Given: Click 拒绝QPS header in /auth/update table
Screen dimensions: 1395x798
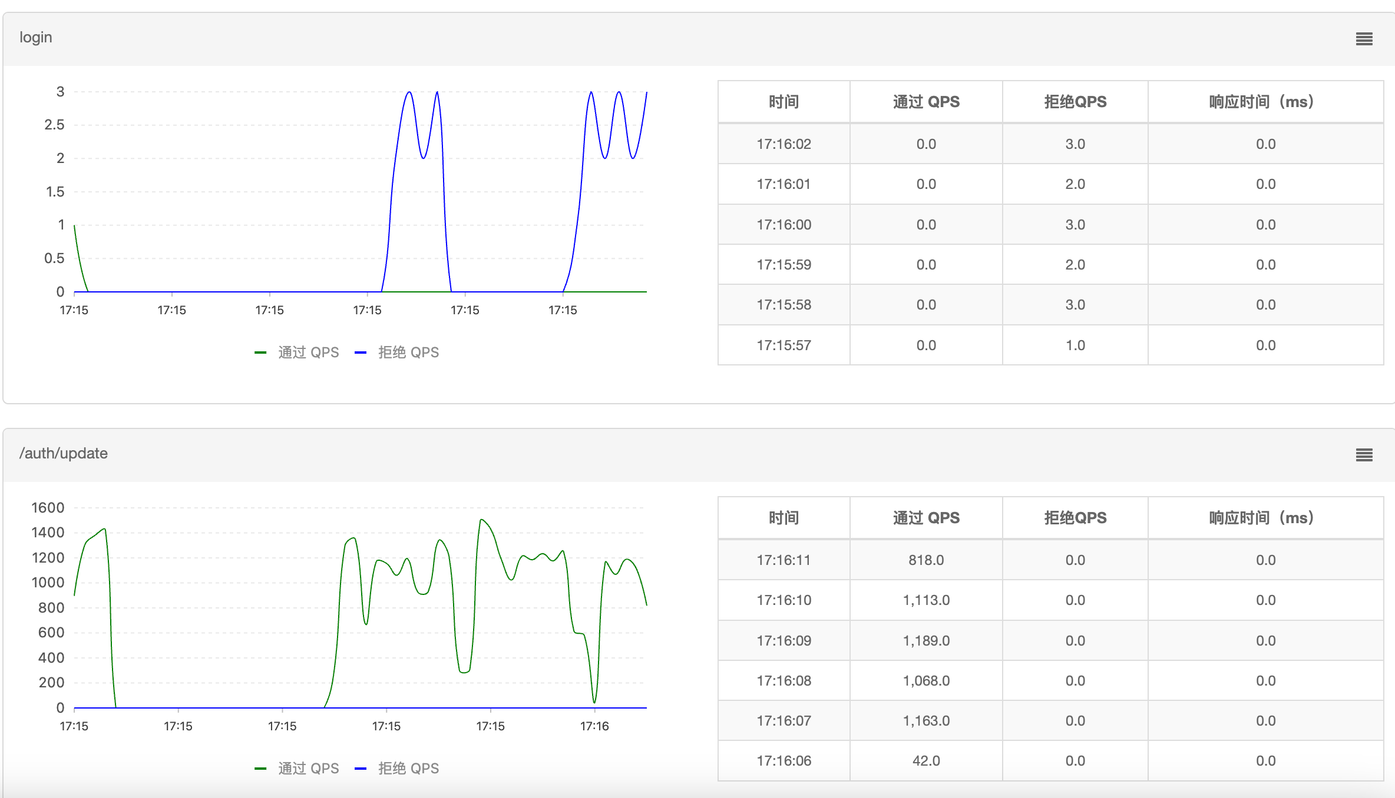Looking at the screenshot, I should [x=1075, y=518].
